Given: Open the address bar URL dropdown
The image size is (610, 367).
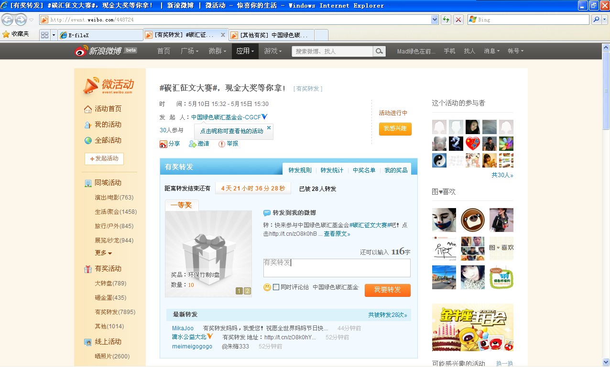Looking at the screenshot, I should pyautogui.click(x=435, y=20).
